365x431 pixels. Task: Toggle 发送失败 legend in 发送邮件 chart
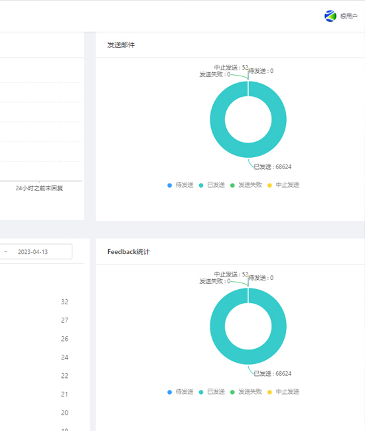click(246, 185)
